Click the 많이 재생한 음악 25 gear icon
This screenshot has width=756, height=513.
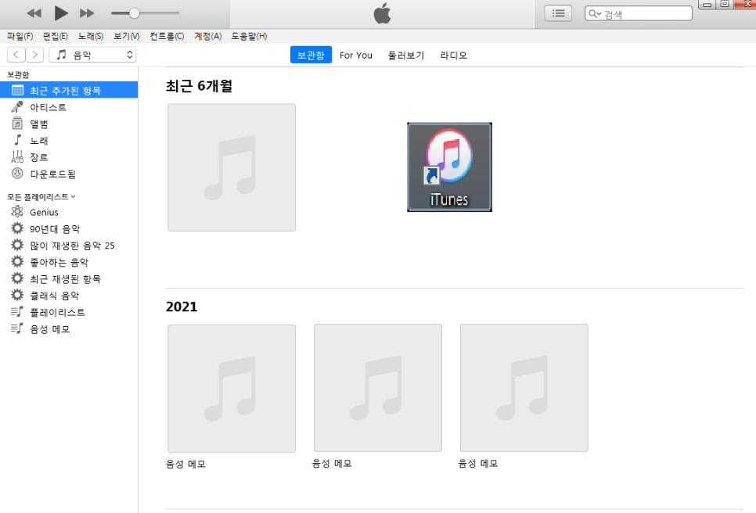(17, 246)
